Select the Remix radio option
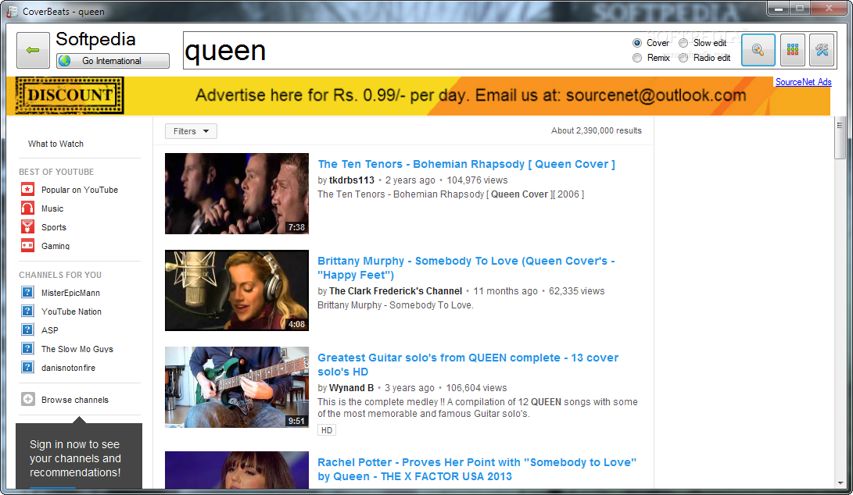This screenshot has width=853, height=495. (x=637, y=58)
